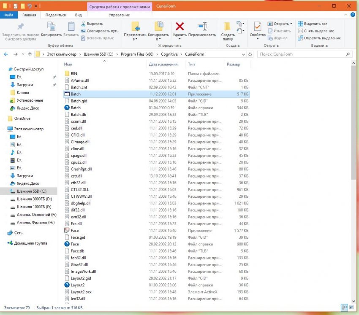Click Select all (Выделить все)
Image resolution: width=359 pixels, height=315 pixels.
pyautogui.click(x=313, y=24)
